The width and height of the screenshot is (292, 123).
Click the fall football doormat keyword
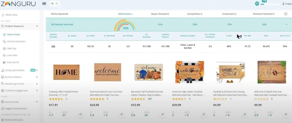click(62, 25)
